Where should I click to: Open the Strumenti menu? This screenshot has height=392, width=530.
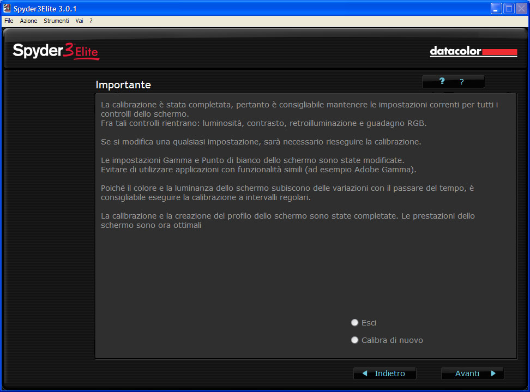56,21
